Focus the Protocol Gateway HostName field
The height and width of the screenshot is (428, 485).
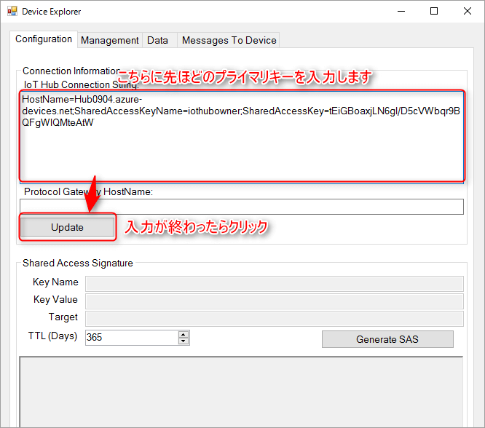[x=240, y=207]
